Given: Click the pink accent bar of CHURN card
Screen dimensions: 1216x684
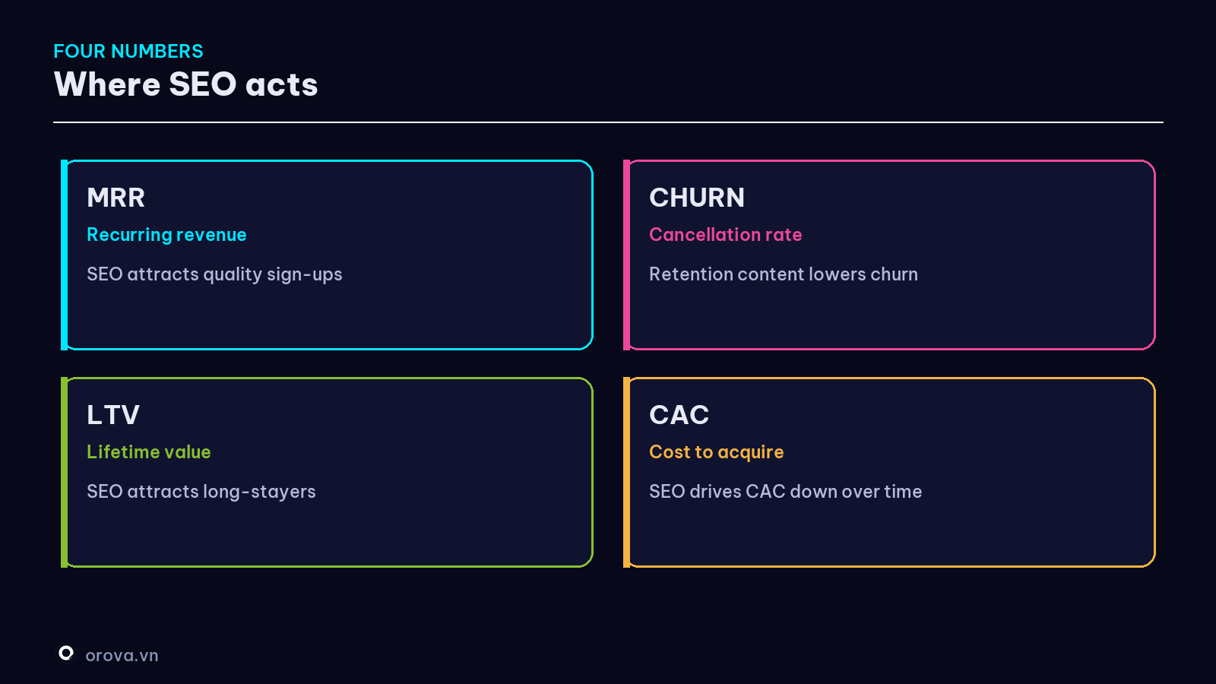Looking at the screenshot, I should (627, 255).
